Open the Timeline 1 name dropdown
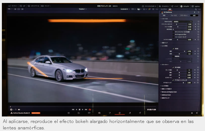 tap(83, 9)
